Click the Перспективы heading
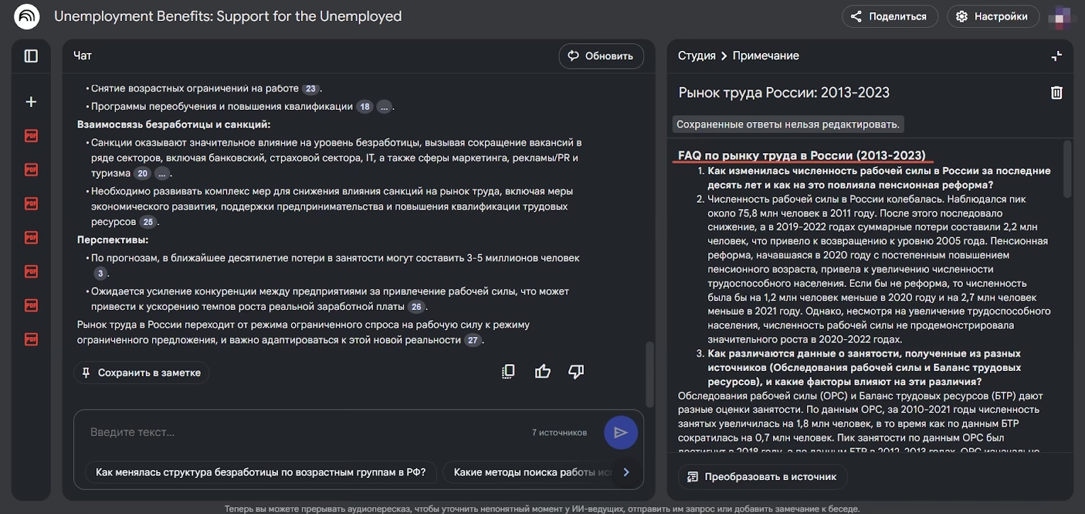This screenshot has width=1085, height=514. [113, 240]
